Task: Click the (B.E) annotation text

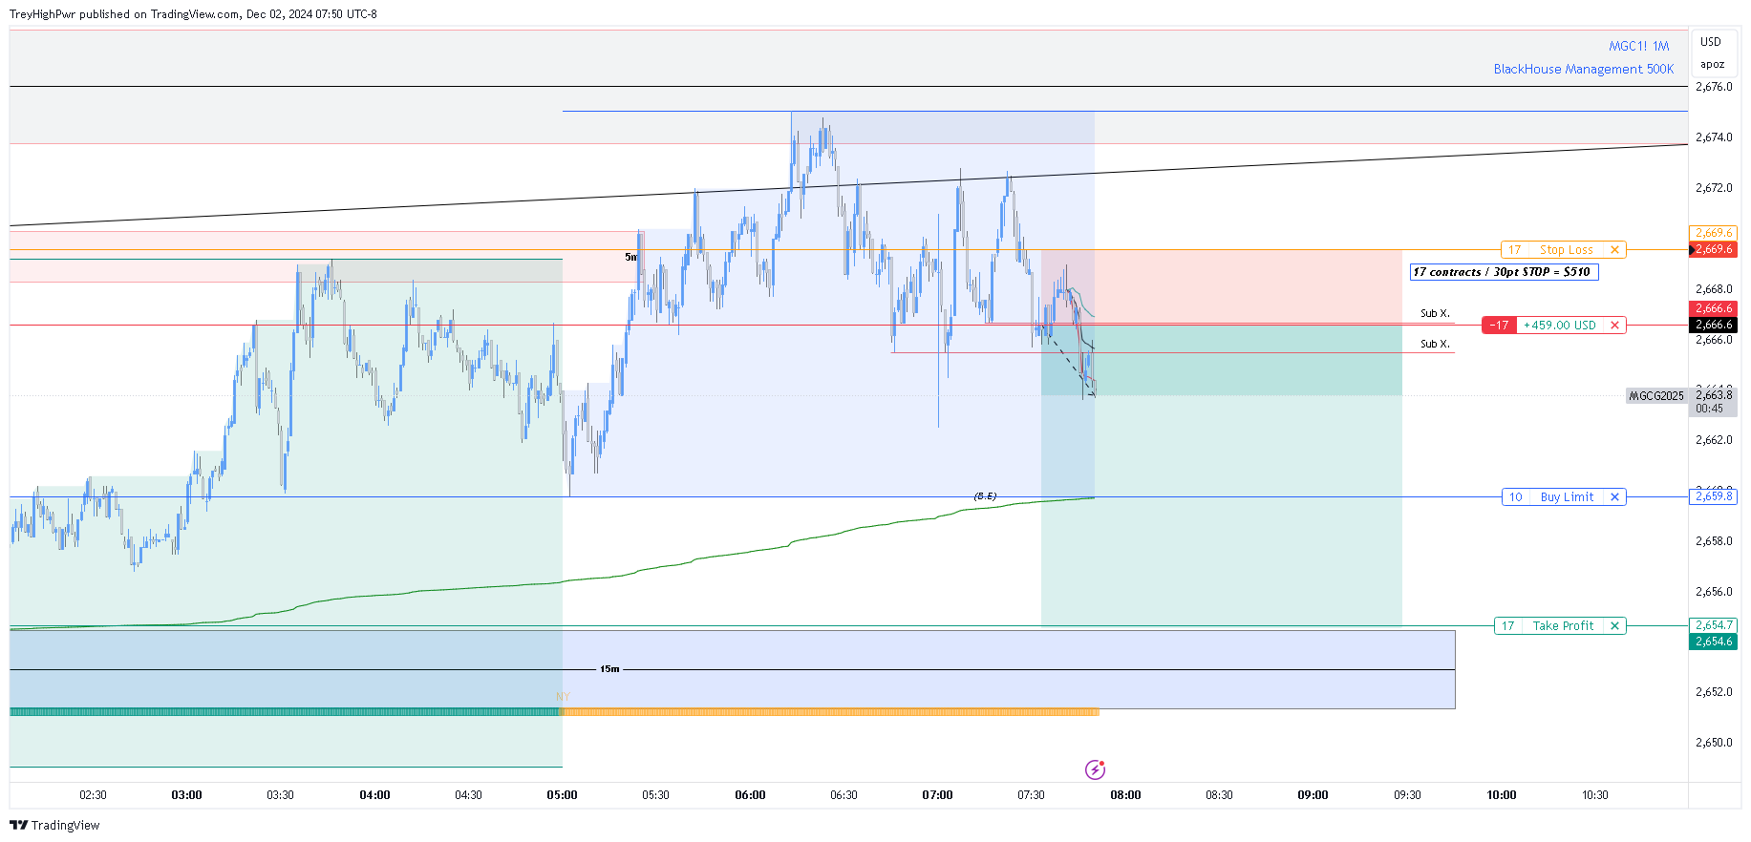Action: (x=985, y=496)
